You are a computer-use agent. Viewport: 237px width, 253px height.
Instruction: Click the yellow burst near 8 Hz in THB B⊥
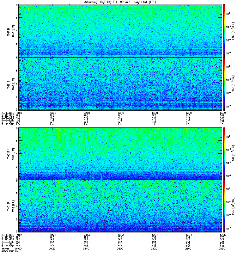tap(29, 8)
